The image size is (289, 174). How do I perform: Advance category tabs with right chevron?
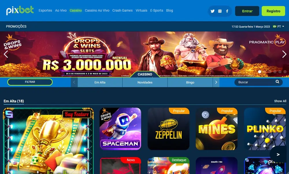216,83
